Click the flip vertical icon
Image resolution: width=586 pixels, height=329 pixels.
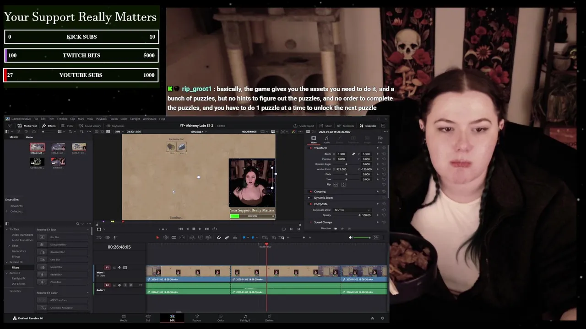tap(343, 185)
